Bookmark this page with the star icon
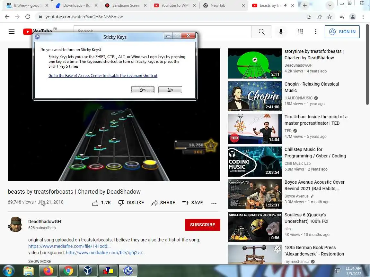370x277 pixels. point(330,17)
